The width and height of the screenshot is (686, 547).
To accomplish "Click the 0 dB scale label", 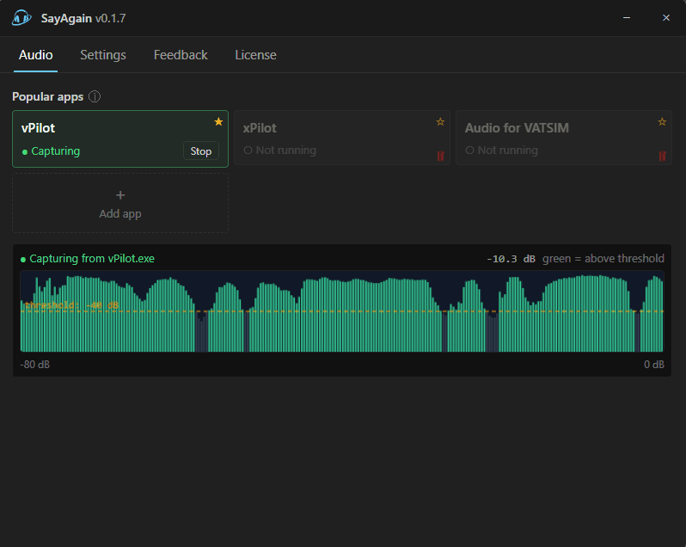I will pos(654,365).
